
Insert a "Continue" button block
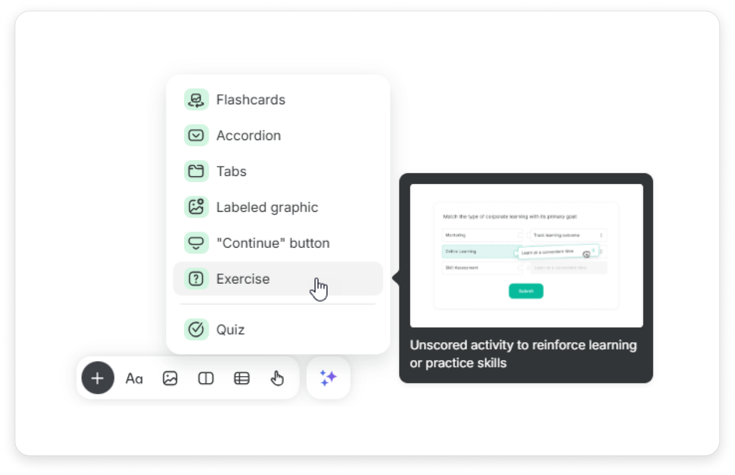[278, 243]
